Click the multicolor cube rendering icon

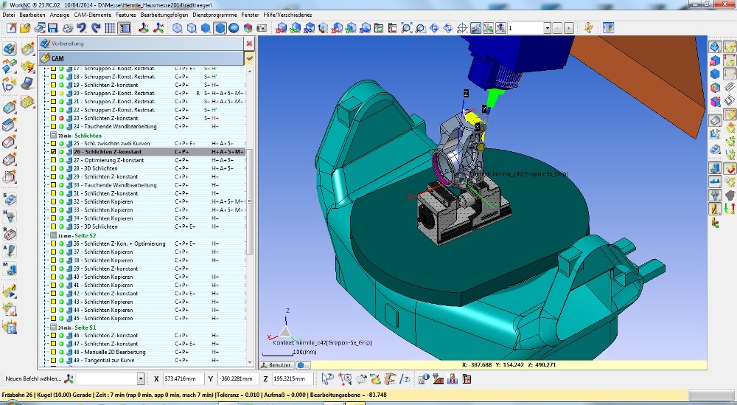coord(248,28)
